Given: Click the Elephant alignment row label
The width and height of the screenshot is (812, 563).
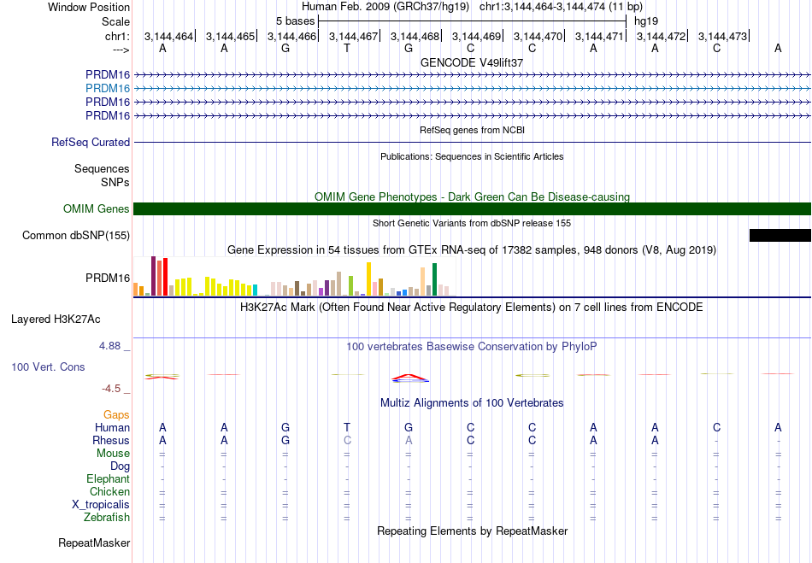Looking at the screenshot, I should point(109,478).
